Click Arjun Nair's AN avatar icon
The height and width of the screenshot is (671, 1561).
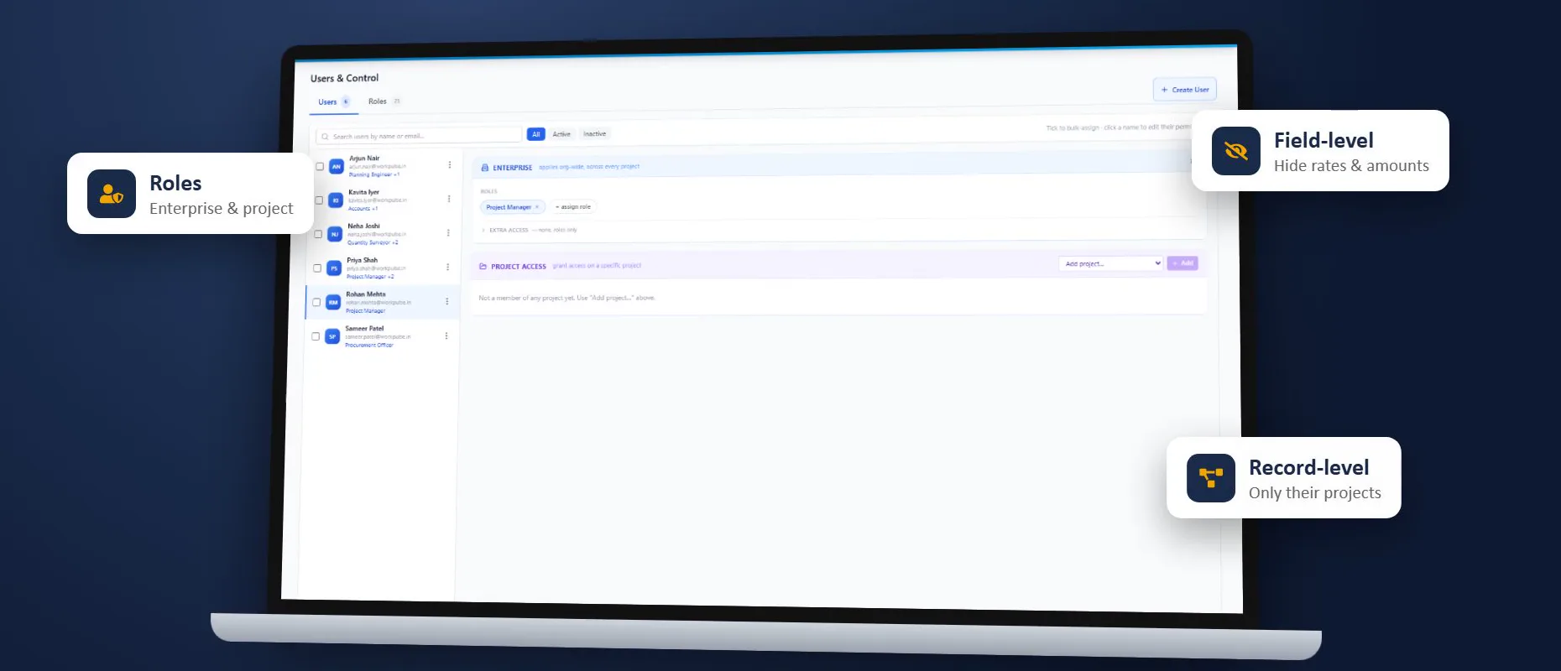coord(337,166)
